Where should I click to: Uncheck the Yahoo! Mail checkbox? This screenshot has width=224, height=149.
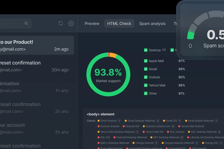pos(146,85)
